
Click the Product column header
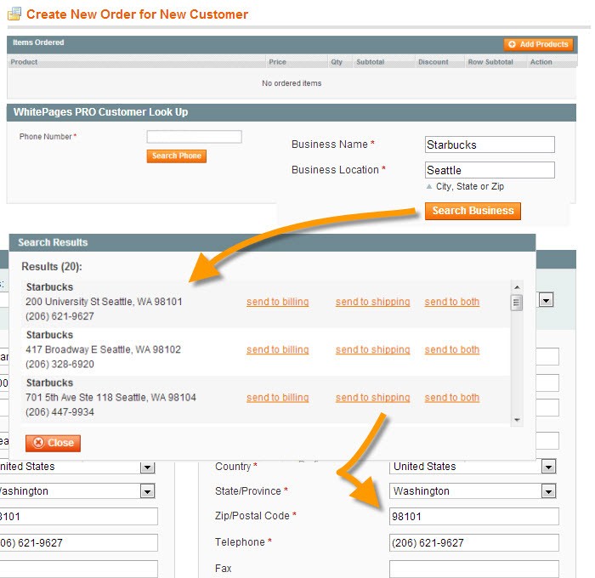pyautogui.click(x=24, y=62)
